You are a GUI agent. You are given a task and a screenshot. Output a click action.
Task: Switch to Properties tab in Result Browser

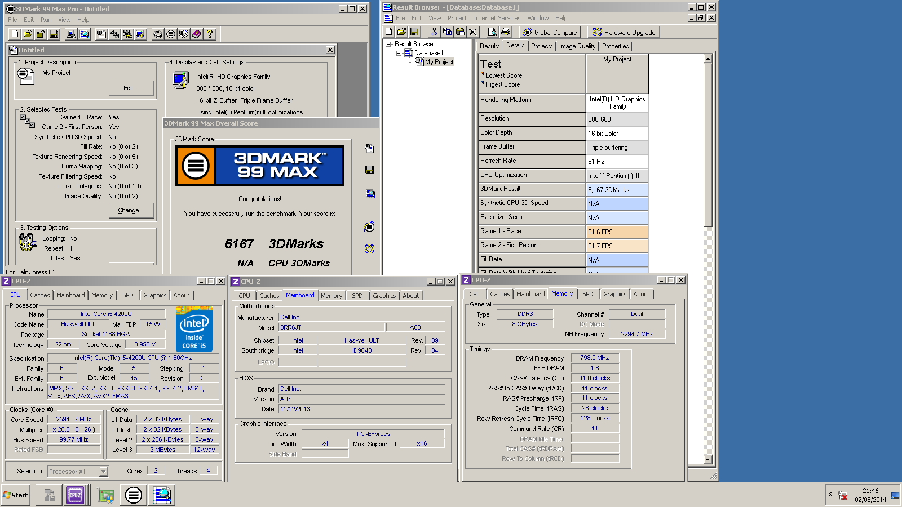pyautogui.click(x=615, y=46)
